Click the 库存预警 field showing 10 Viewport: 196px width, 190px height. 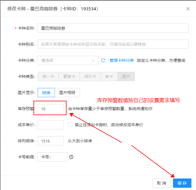51,109
